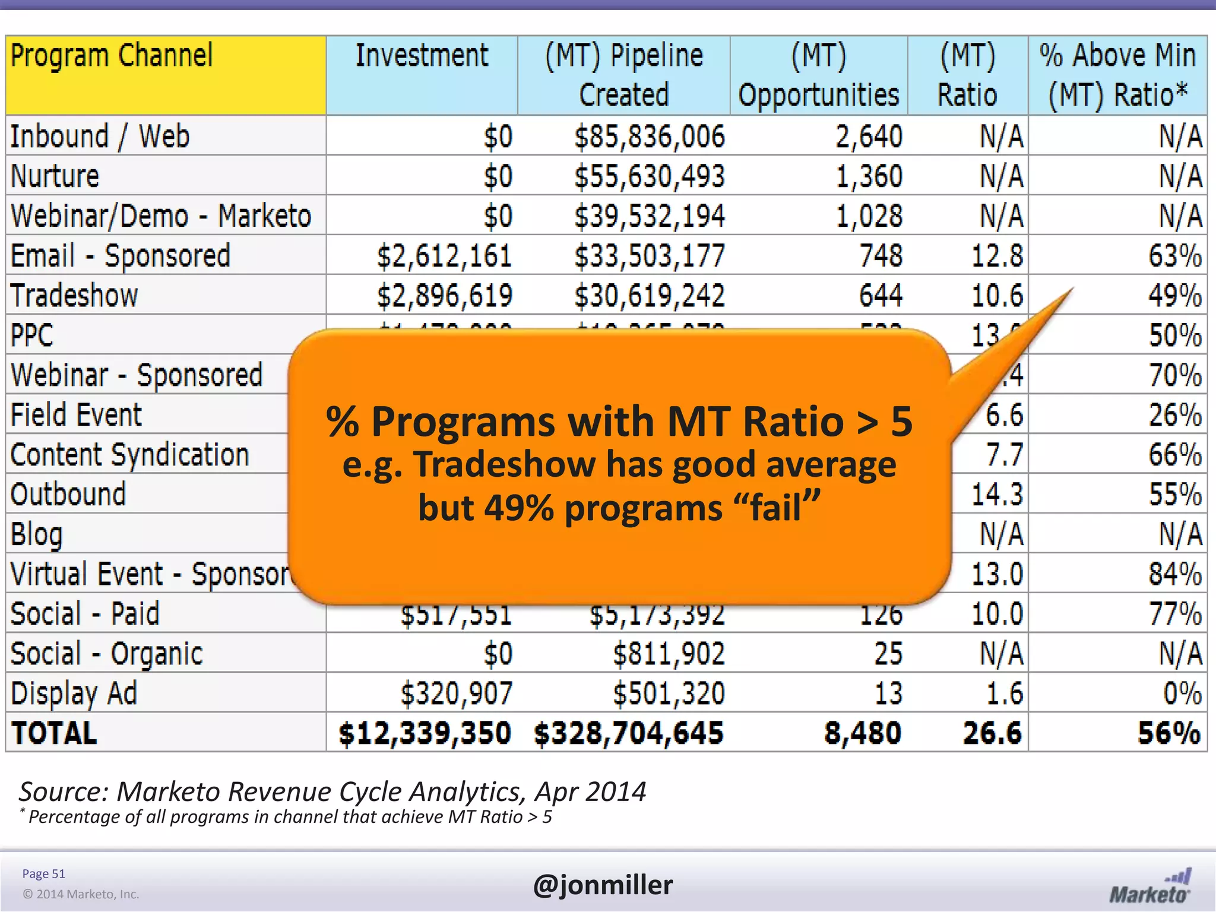This screenshot has height=912, width=1216.
Task: Select MT Ratio value 12.8
Action: (997, 256)
